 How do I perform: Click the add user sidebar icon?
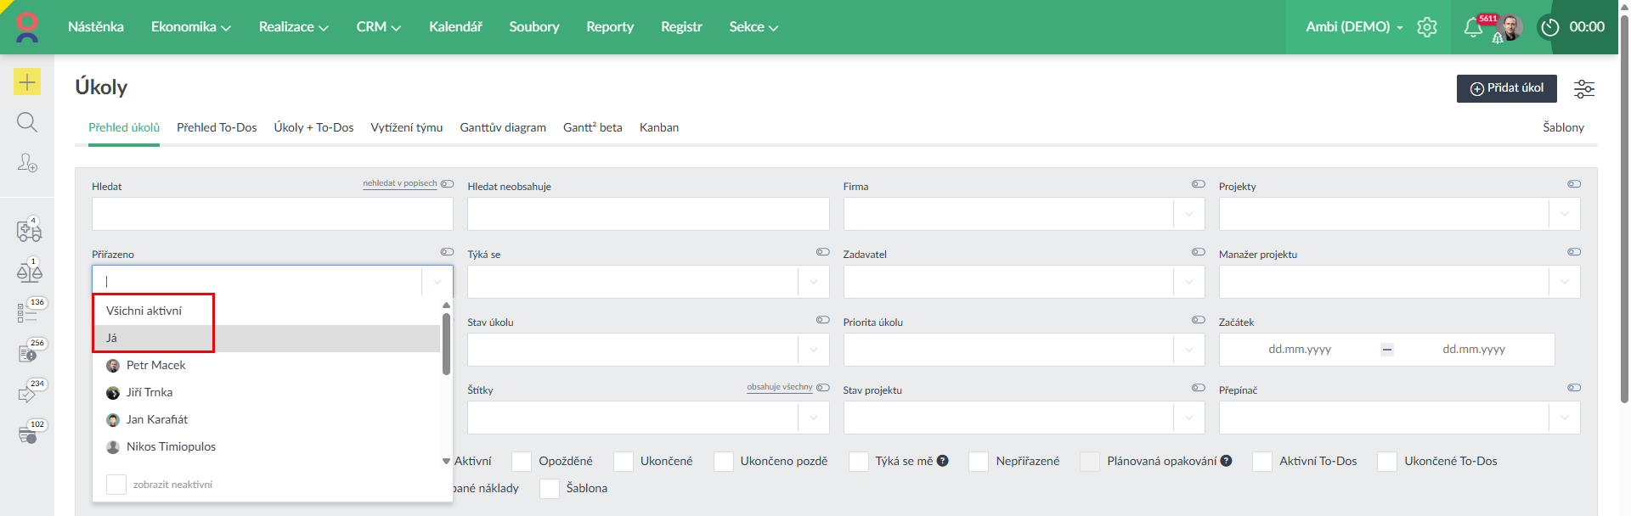pos(27,162)
